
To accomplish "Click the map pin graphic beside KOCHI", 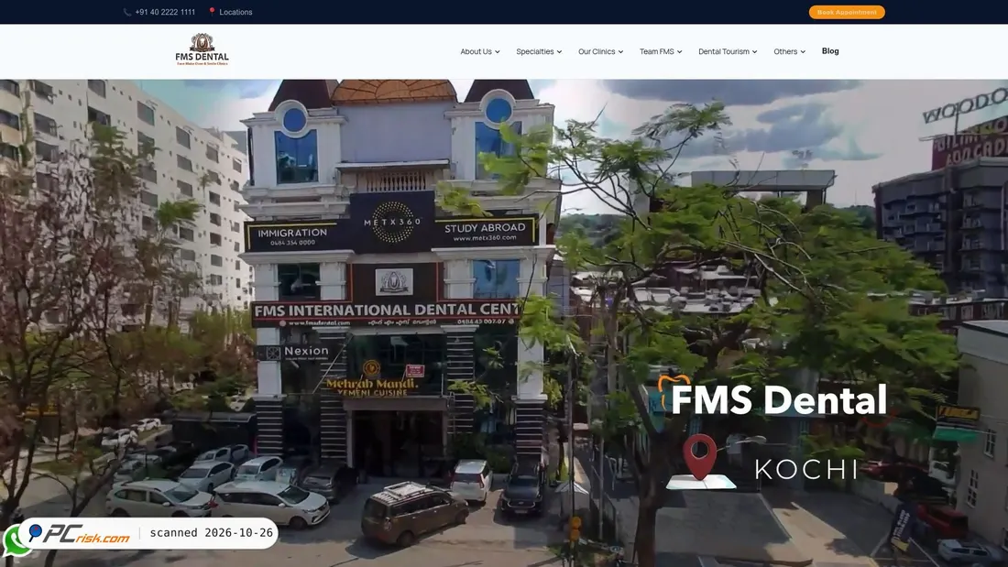I will coord(700,462).
